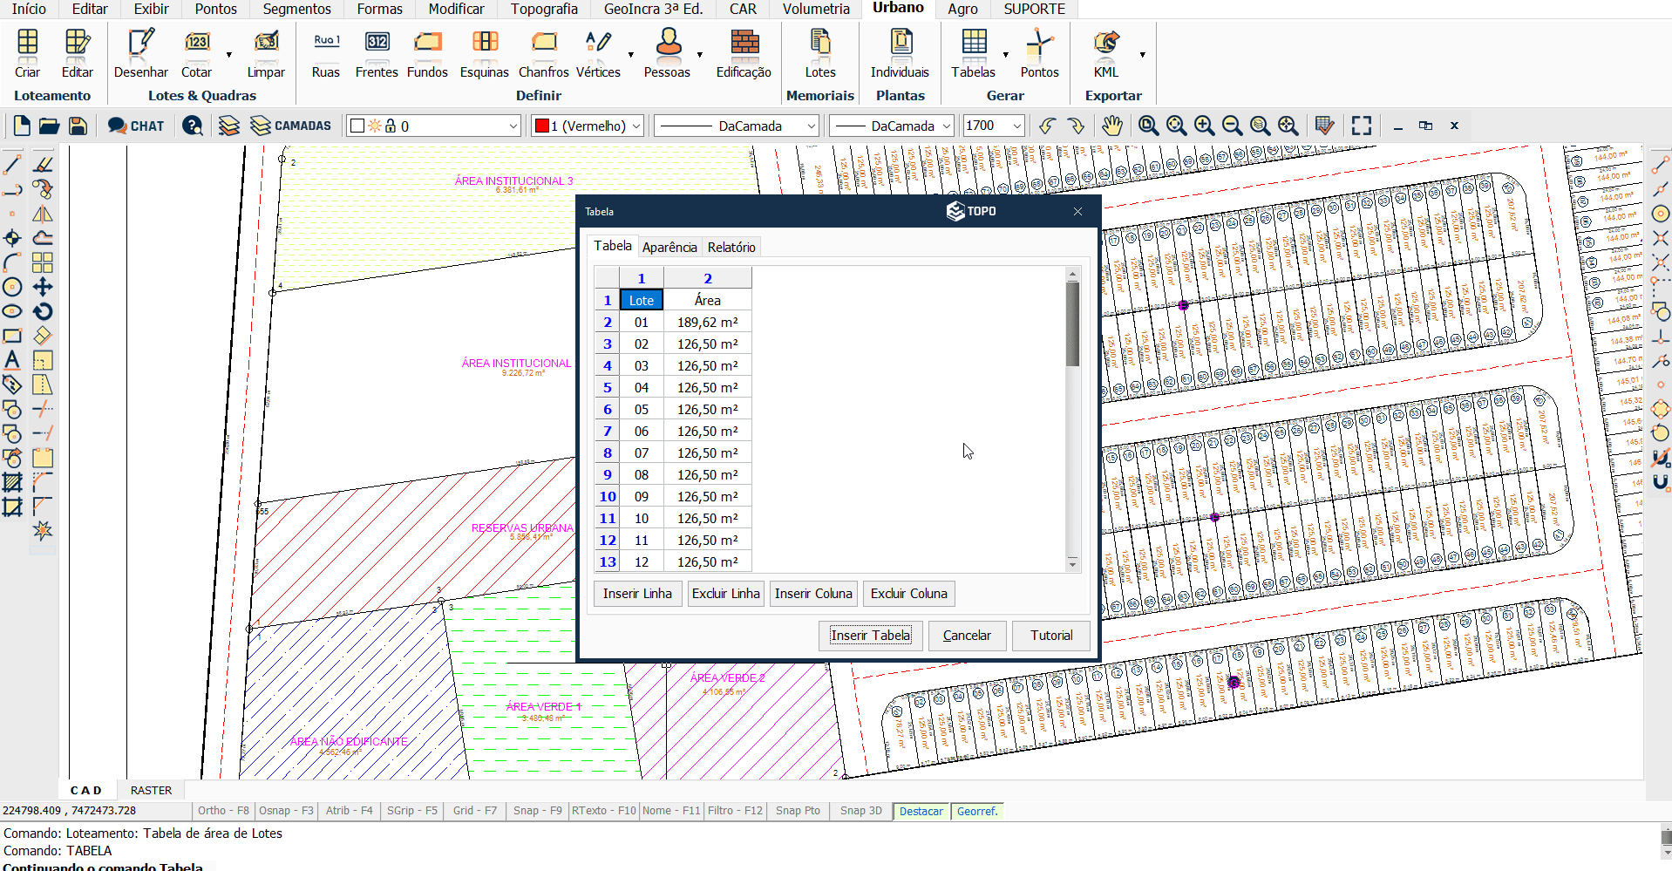Toggle Grid - F7 in status bar
The height and width of the screenshot is (871, 1672).
[x=474, y=811]
